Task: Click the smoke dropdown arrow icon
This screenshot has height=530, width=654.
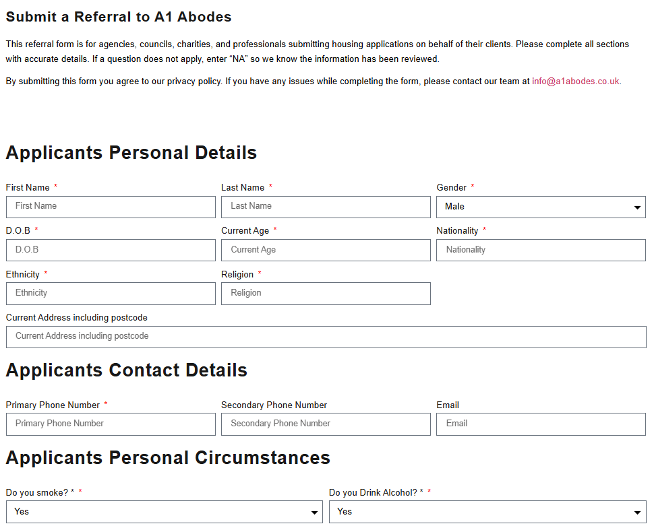Action: click(x=314, y=512)
